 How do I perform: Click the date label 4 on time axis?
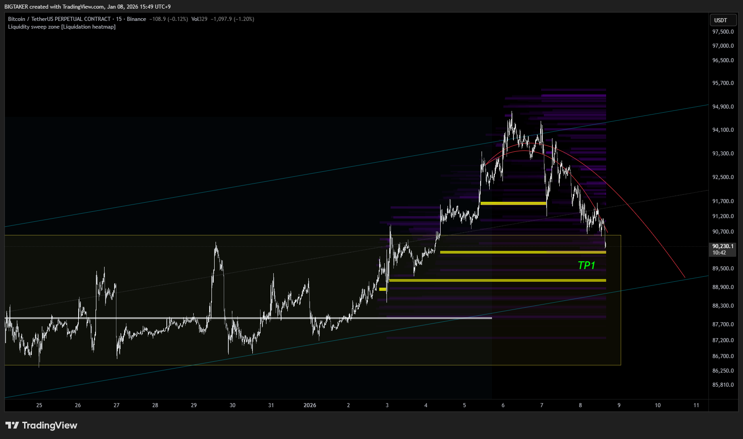426,405
